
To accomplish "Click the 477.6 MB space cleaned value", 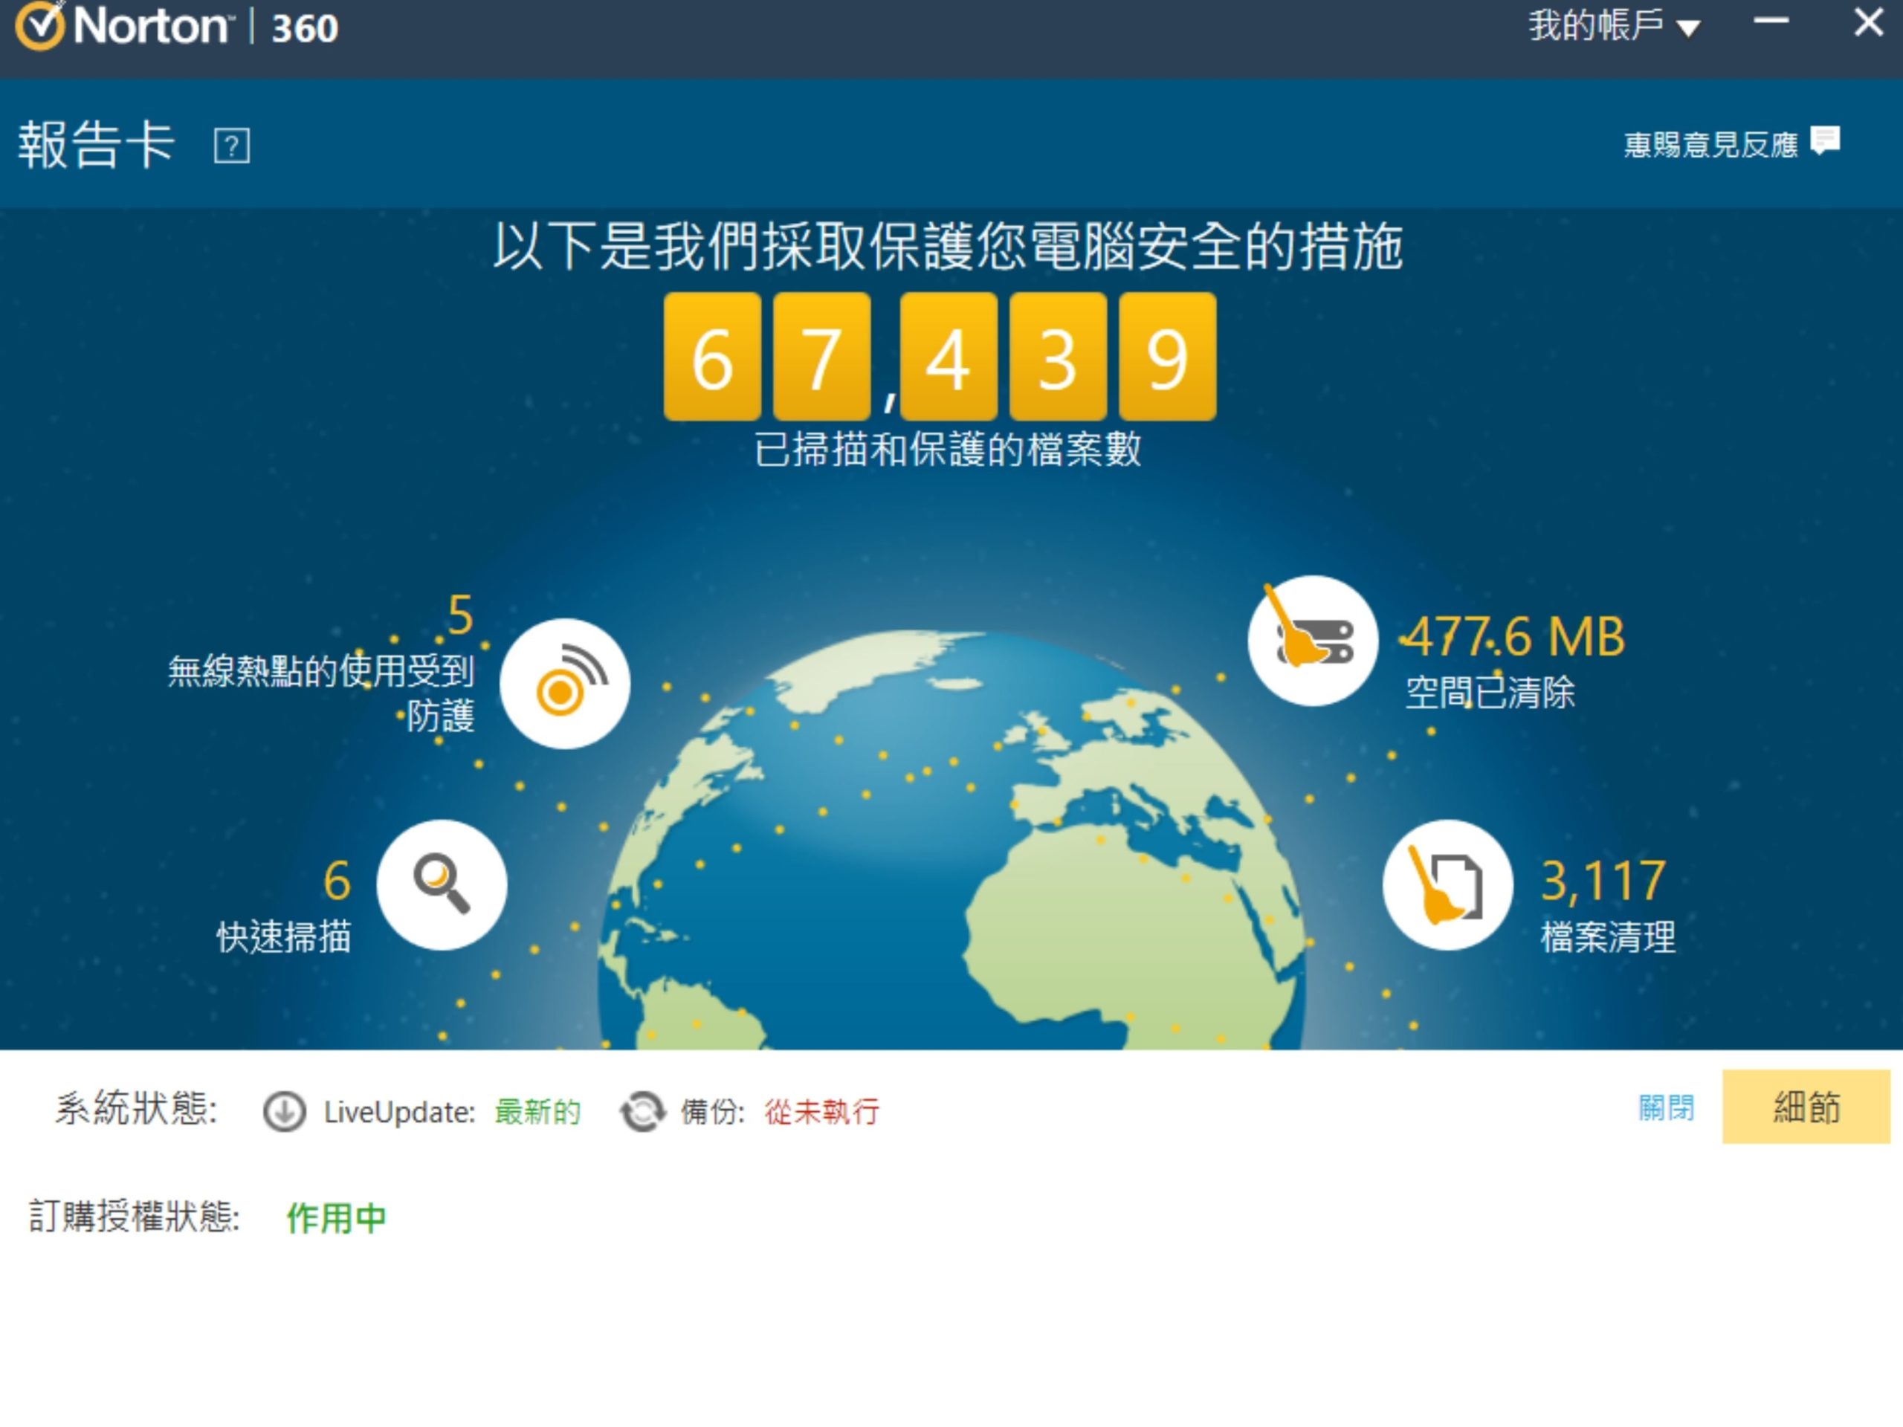I will click(1515, 636).
